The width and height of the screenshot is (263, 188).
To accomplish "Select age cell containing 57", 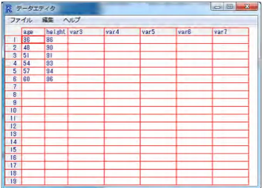I will click(33, 71).
